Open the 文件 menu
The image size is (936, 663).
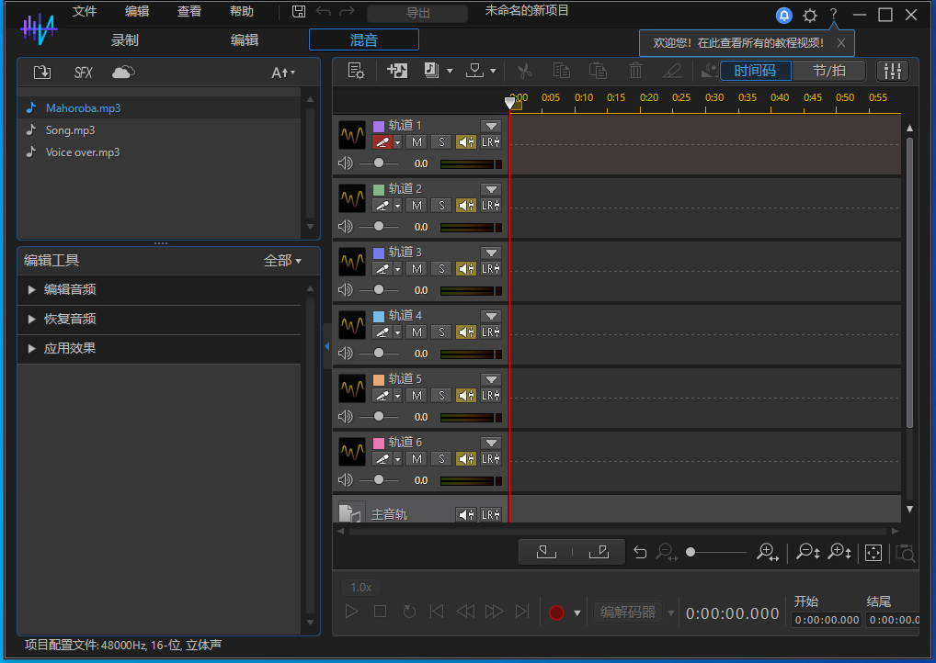tap(84, 12)
